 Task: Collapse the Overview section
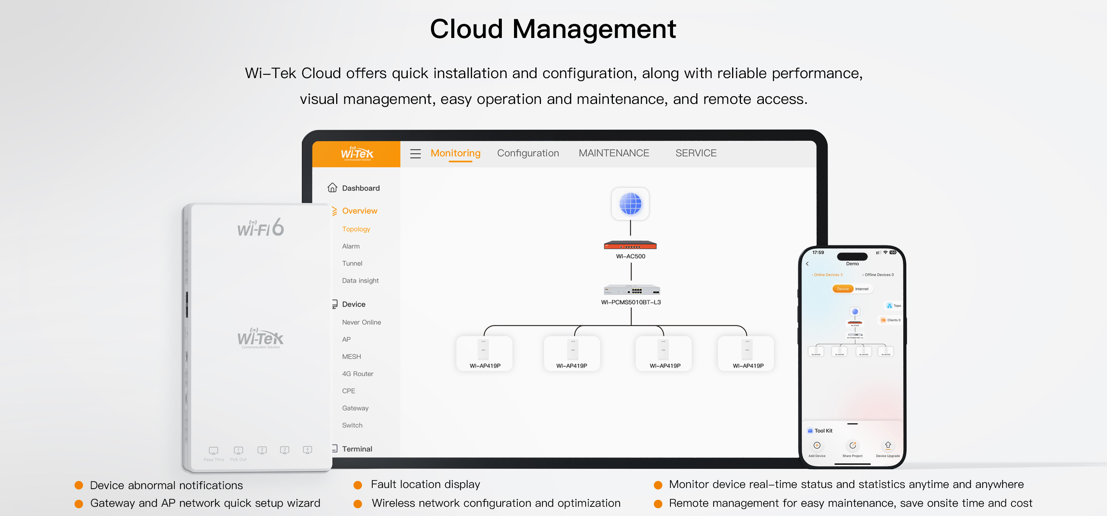(359, 211)
